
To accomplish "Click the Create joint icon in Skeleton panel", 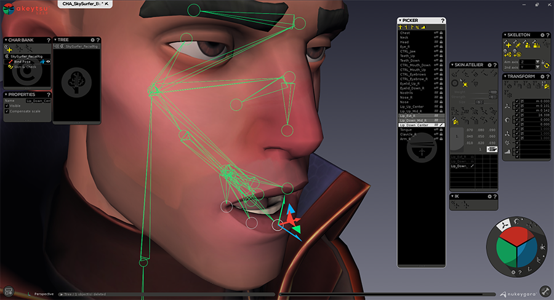I will tap(508, 44).
